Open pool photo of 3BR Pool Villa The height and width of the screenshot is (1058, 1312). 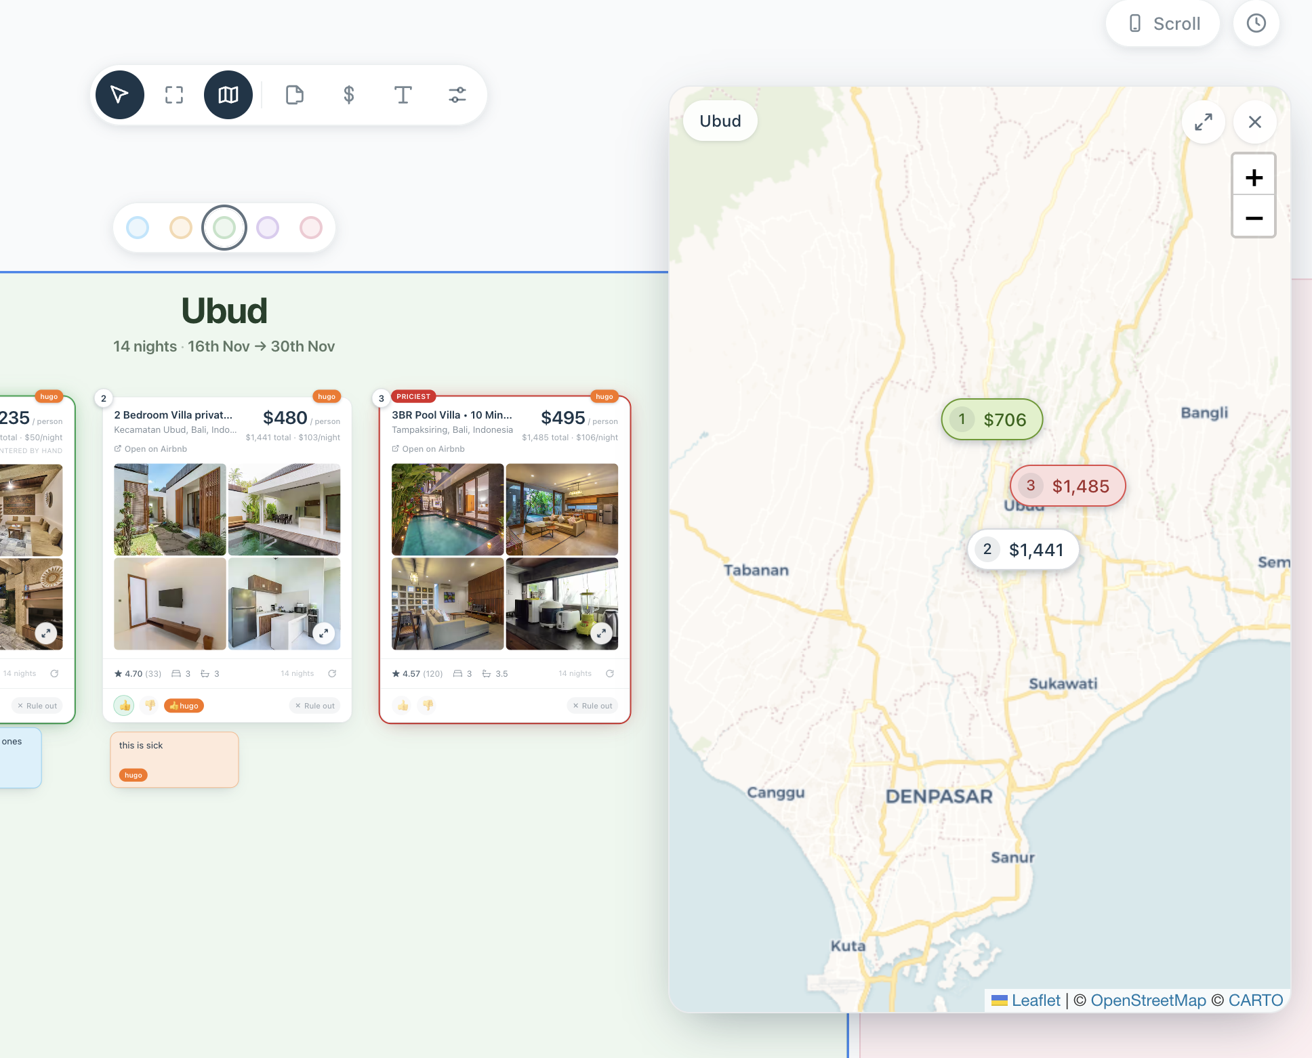[x=448, y=509]
